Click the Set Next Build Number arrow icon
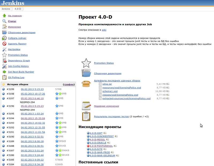The height and width of the screenshot is (166, 214). 5,72
